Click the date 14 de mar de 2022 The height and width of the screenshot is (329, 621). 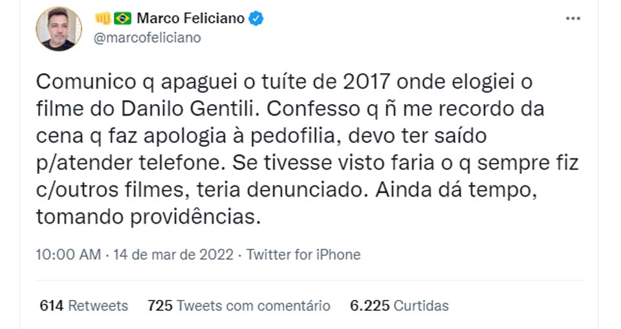(x=173, y=255)
